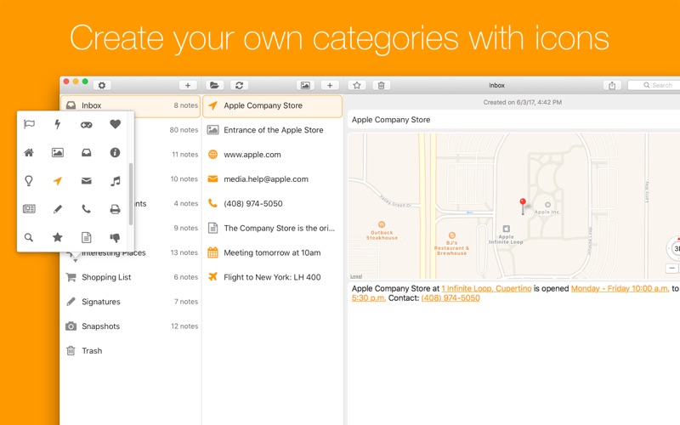
Task: Open the "Flight to New York: LH 400" note
Action: (x=272, y=277)
